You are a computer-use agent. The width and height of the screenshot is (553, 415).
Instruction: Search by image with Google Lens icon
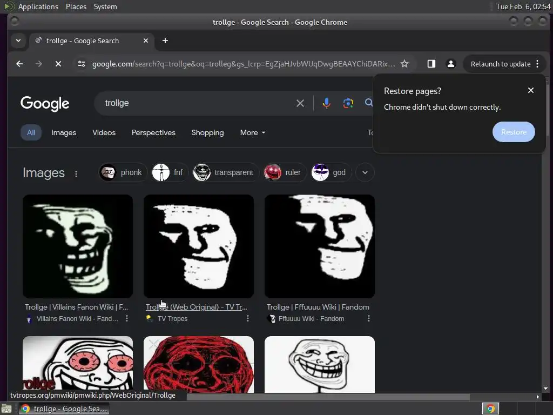point(348,103)
